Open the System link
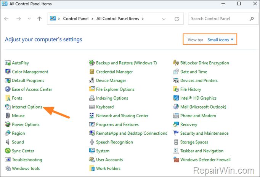This screenshot has height=177, width=260. tap(103, 151)
